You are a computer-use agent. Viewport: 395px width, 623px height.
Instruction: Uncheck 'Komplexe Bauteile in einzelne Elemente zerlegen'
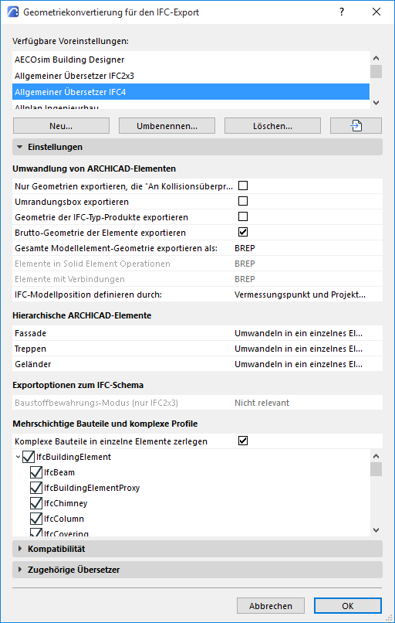click(x=243, y=441)
